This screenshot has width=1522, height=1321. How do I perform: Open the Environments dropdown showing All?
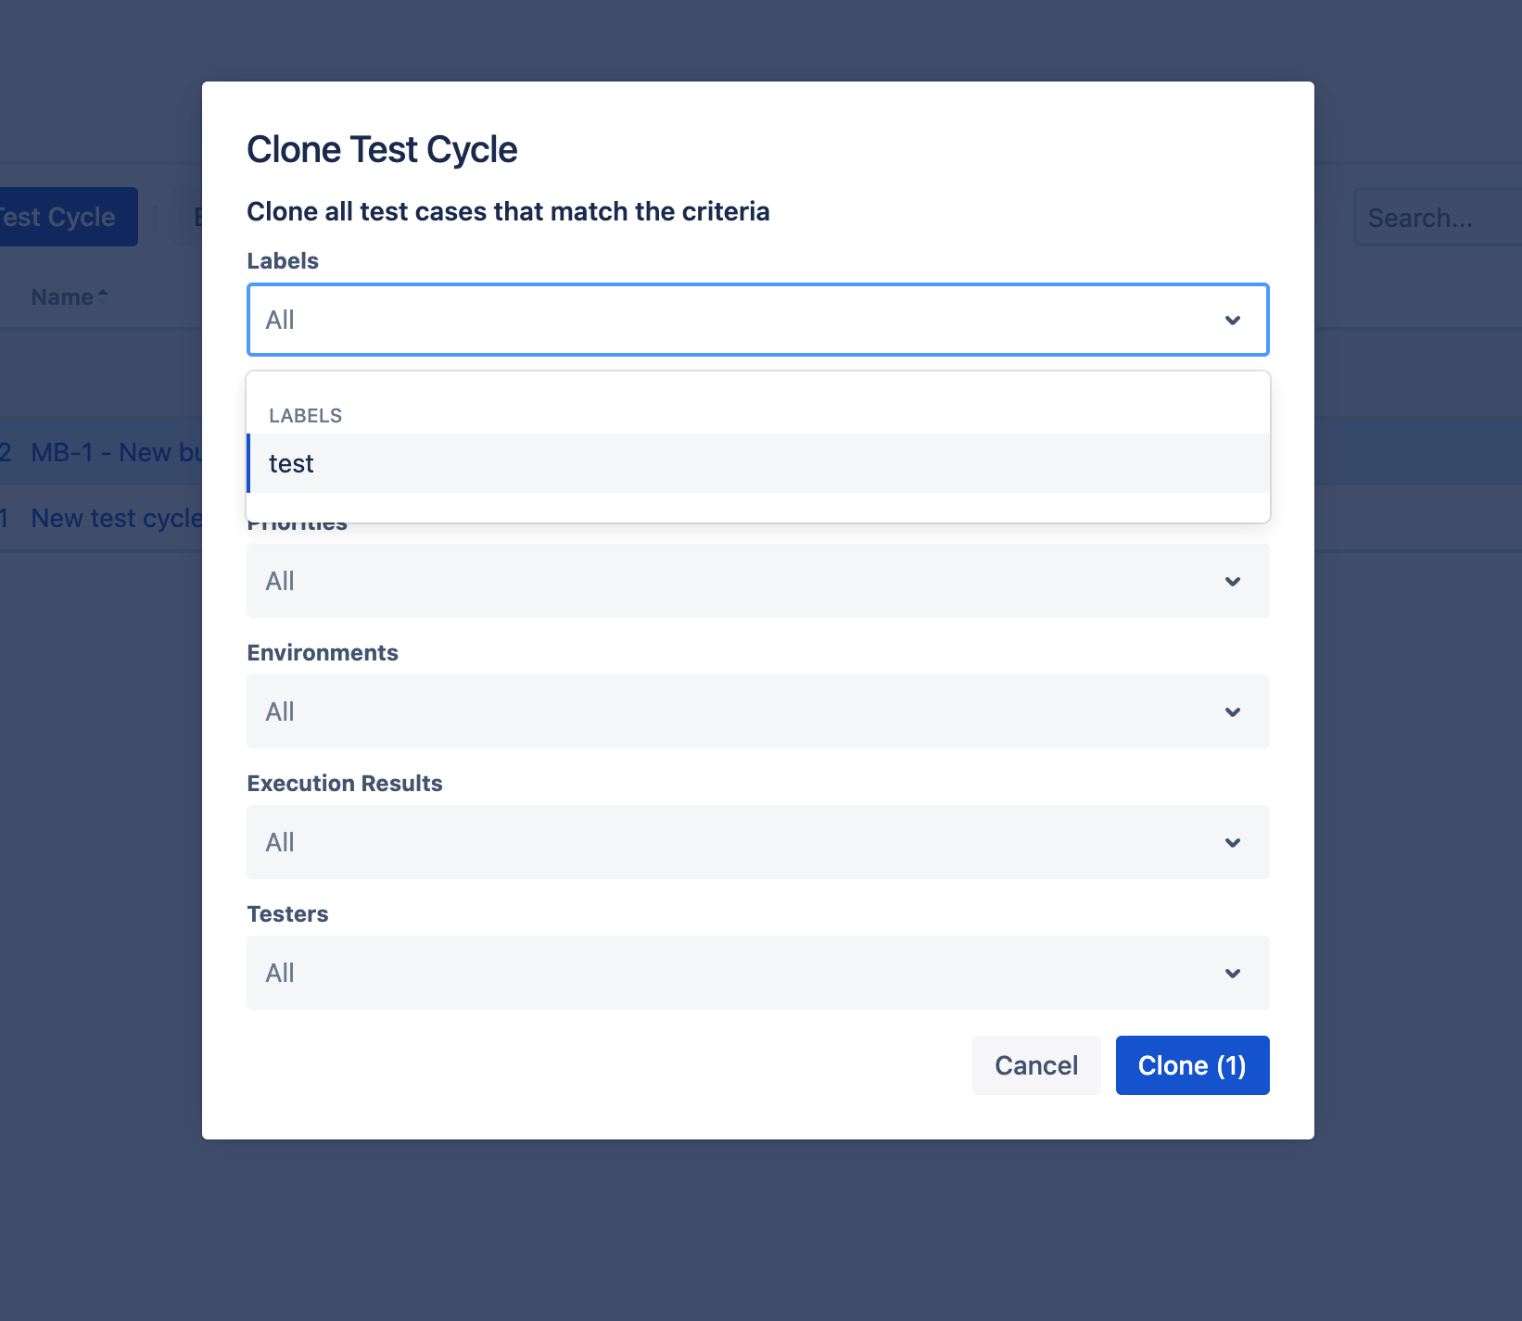click(x=732, y=712)
